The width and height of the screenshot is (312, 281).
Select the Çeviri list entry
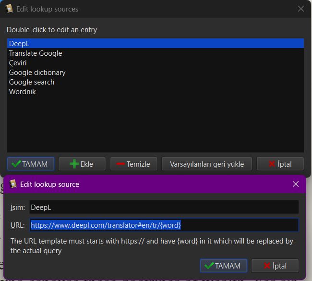pyautogui.click(x=156, y=63)
